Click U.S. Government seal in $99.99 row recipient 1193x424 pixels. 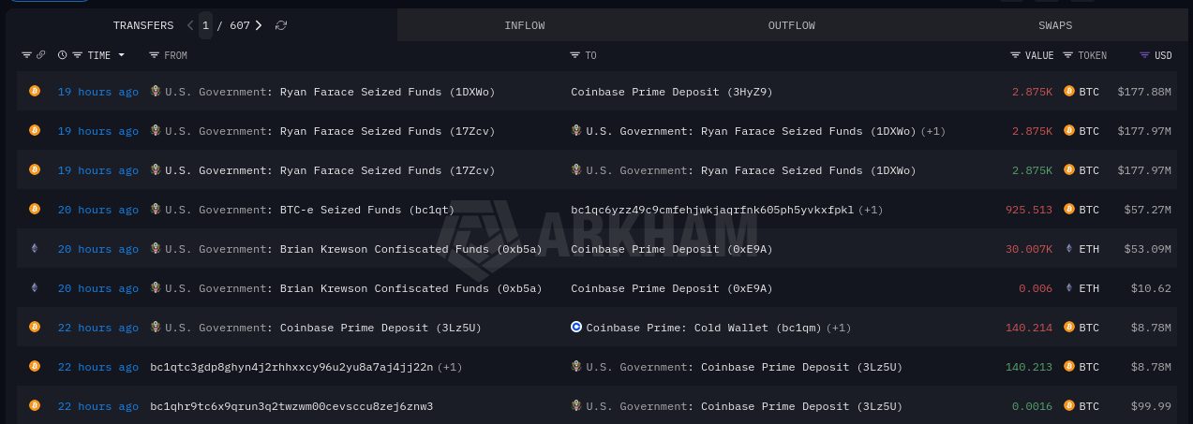tap(576, 405)
